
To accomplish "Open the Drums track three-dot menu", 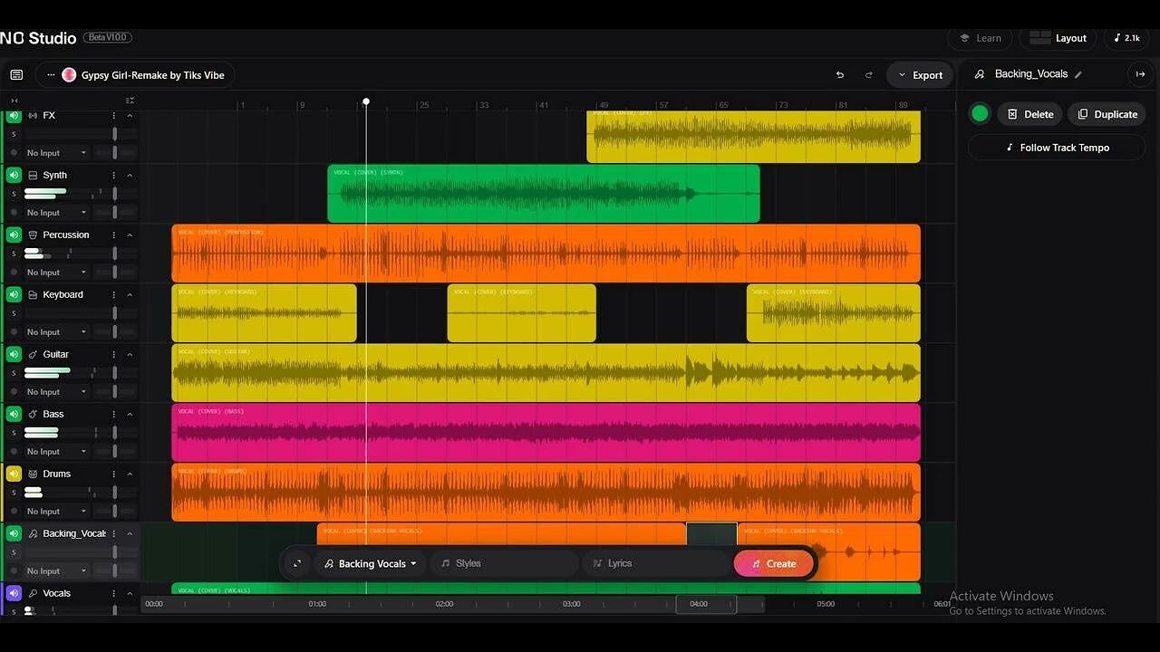I will pos(114,474).
